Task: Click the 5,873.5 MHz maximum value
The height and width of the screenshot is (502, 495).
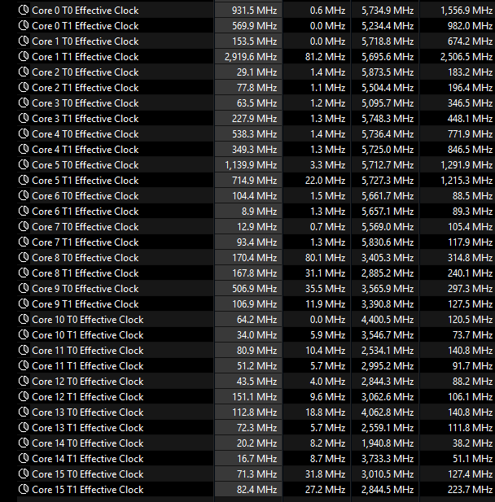Action: click(388, 72)
